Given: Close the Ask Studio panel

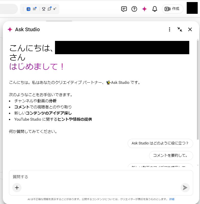Looking at the screenshot, I should click(x=190, y=29).
